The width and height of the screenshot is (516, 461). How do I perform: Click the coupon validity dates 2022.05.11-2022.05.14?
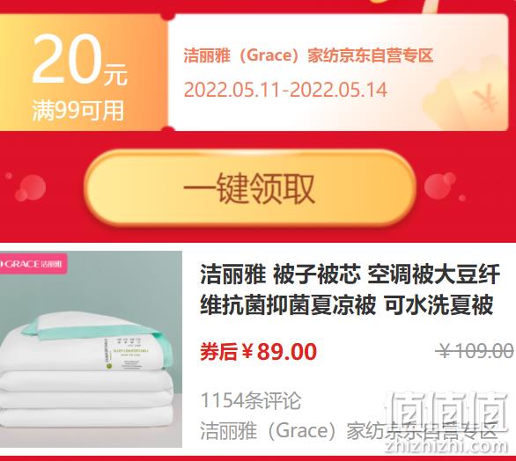tap(285, 90)
